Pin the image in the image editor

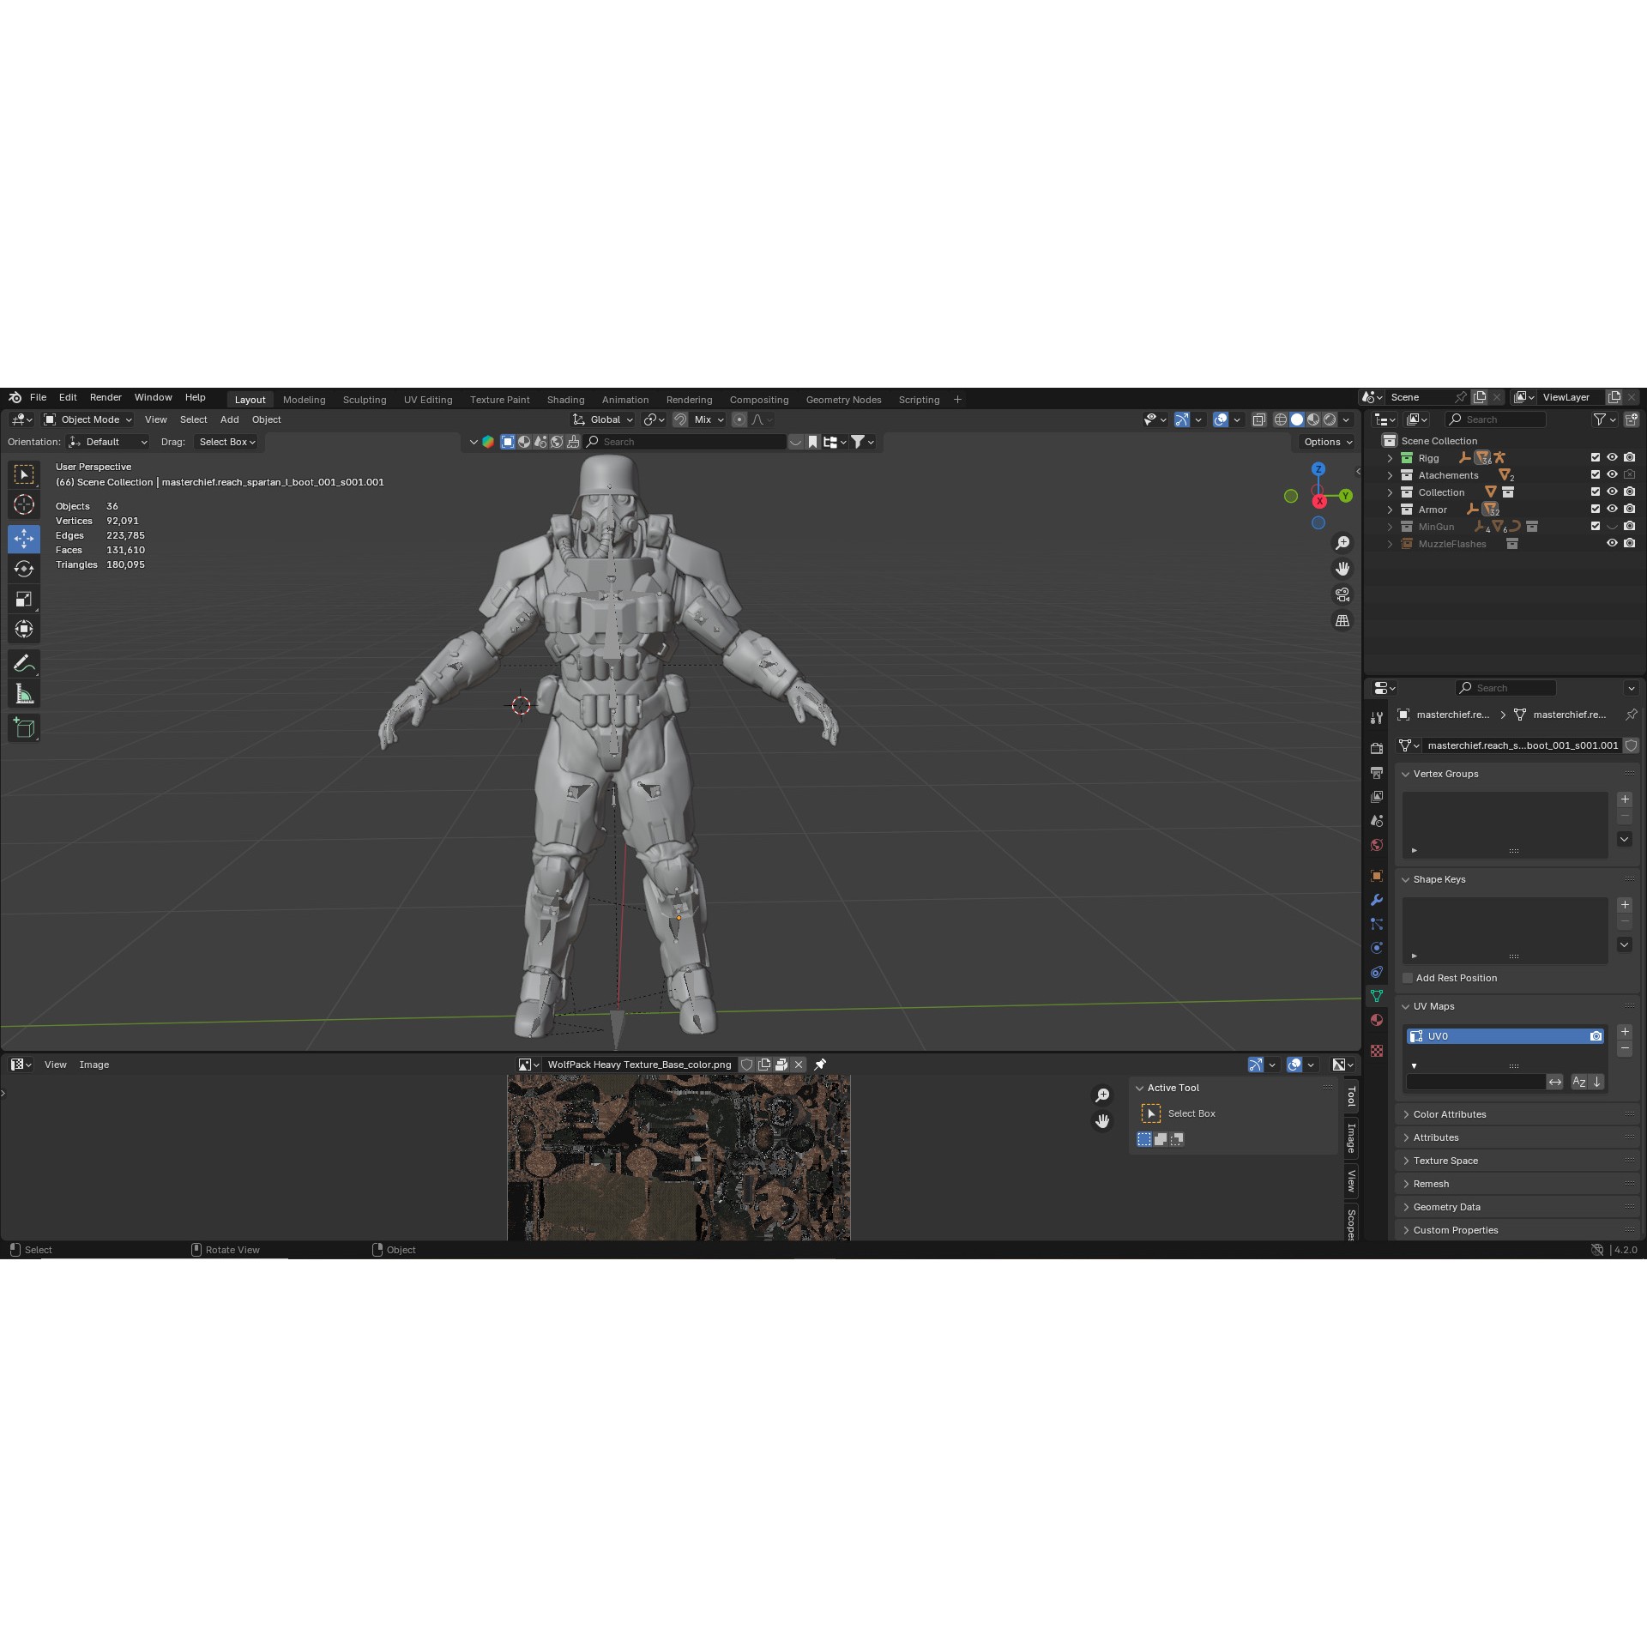click(x=820, y=1065)
